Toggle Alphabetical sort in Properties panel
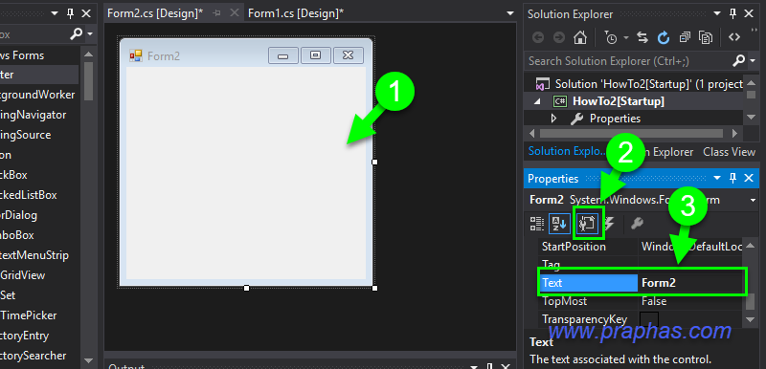Viewport: 766px width, 369px height. click(559, 224)
